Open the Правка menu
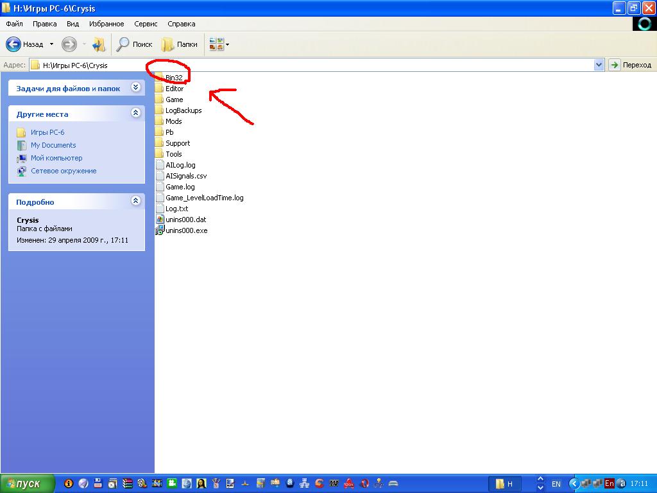This screenshot has width=657, height=493. point(44,24)
